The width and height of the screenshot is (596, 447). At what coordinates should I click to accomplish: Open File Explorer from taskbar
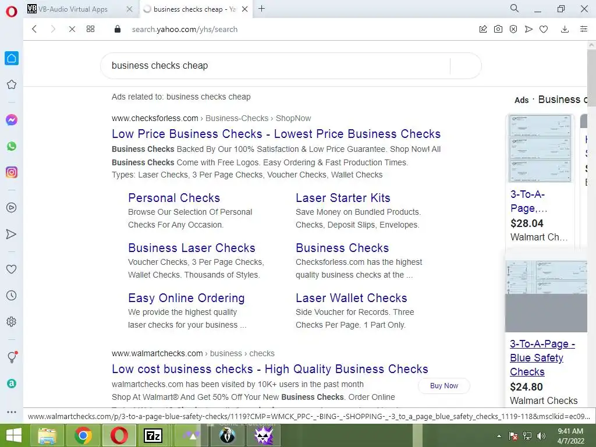pos(47,435)
